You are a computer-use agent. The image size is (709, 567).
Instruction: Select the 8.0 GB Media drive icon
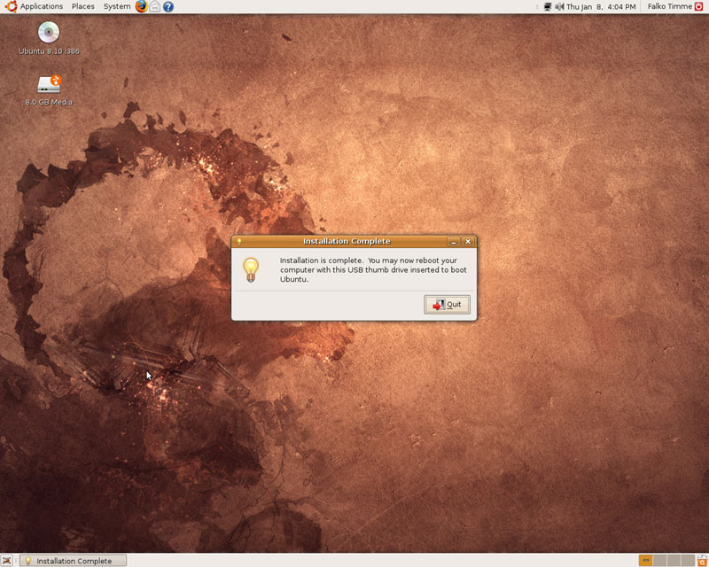click(49, 90)
